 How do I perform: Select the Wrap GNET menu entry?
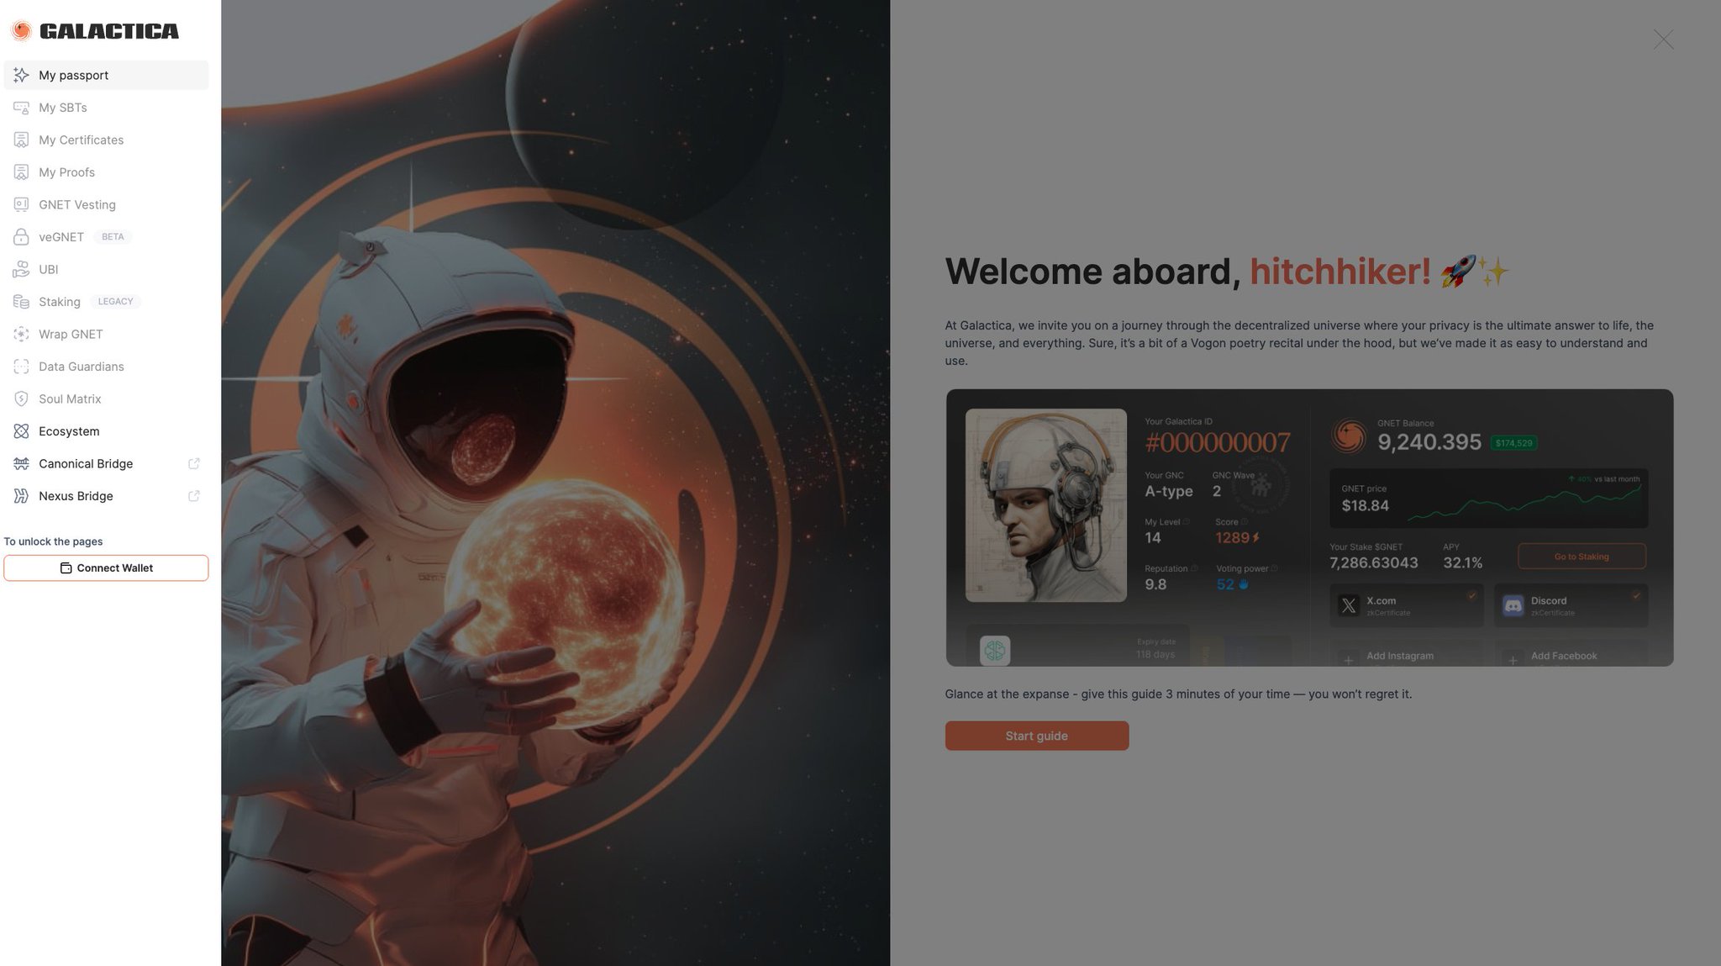(71, 334)
